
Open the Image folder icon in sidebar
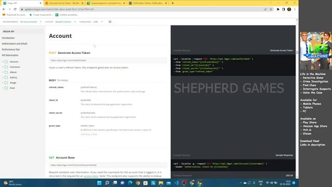coord(6,83)
